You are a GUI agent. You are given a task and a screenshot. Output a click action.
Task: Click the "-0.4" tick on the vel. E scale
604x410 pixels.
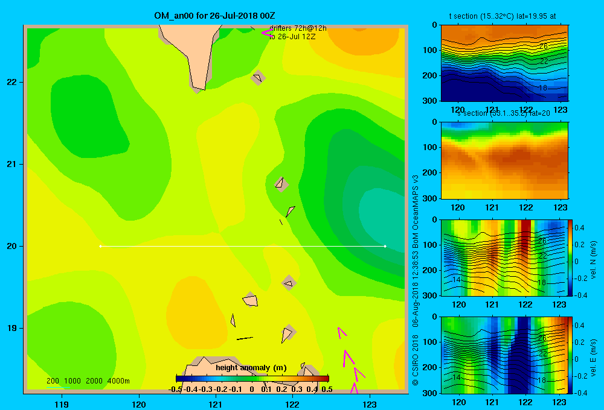580,393
